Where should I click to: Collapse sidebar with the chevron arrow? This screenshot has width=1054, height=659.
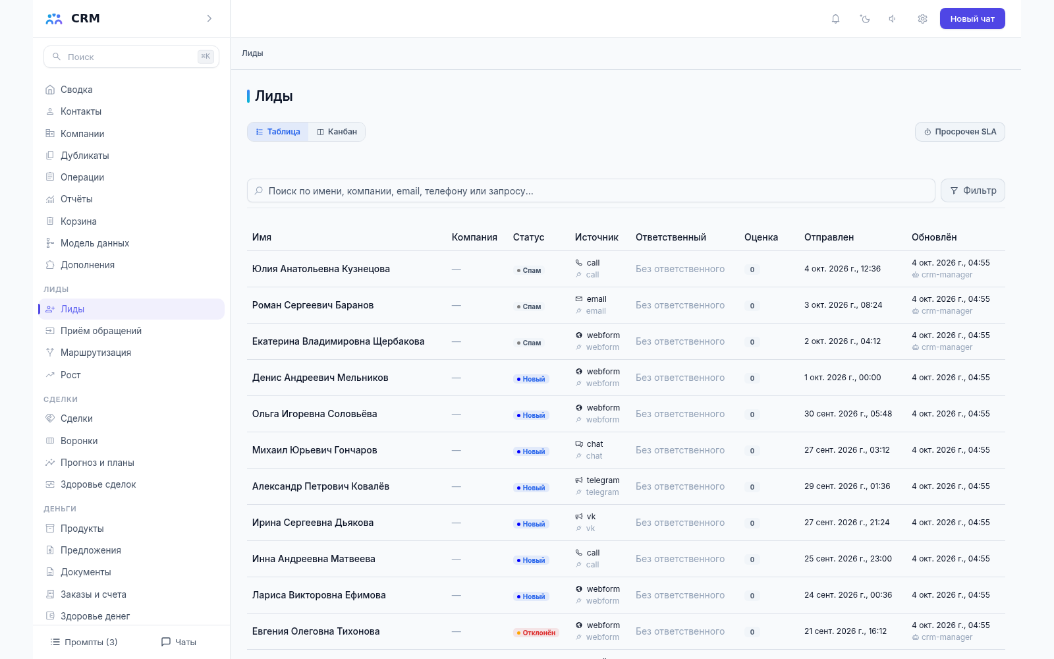coord(209,18)
